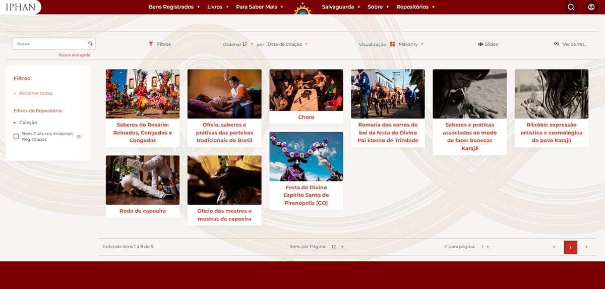Click the search magnifier icon in header
The image size is (605, 289).
point(571,7)
